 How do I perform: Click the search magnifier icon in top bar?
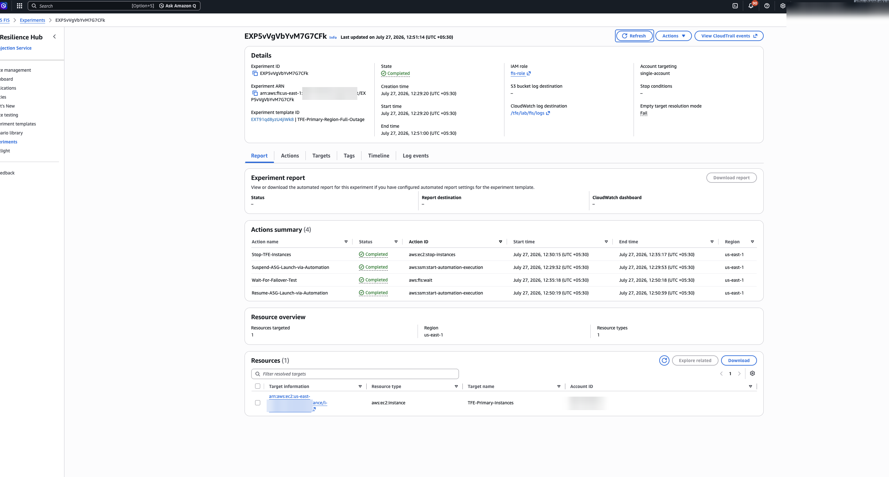(x=34, y=6)
